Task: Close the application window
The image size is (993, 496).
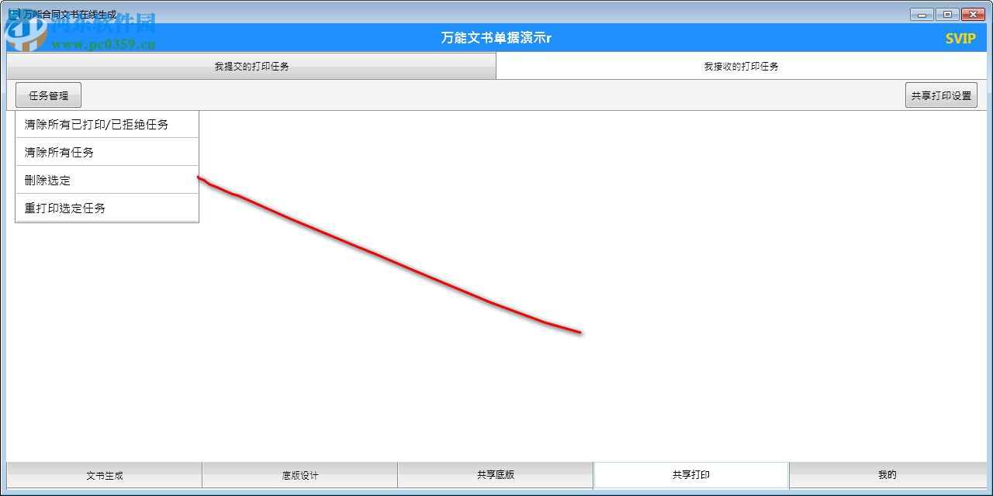Action: point(973,14)
